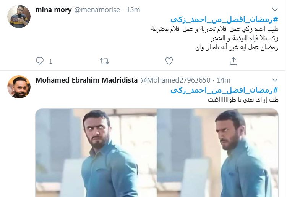Like mina mory's tweet with heart icon
The width and height of the screenshot is (287, 197).
169,61
